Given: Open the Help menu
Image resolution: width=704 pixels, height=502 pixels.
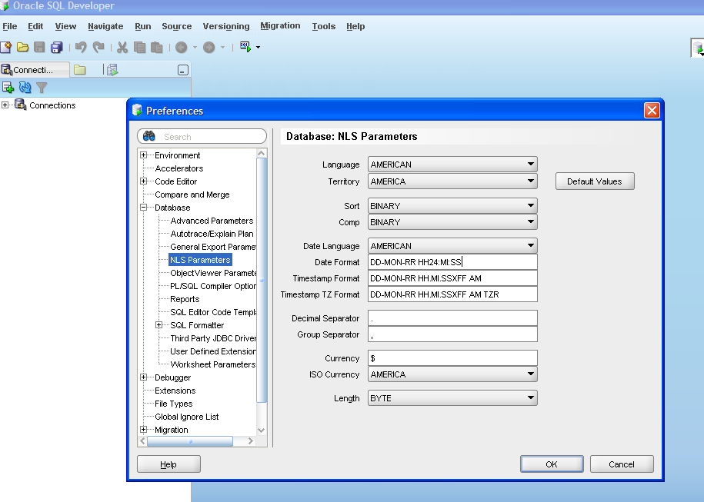Looking at the screenshot, I should click(355, 26).
